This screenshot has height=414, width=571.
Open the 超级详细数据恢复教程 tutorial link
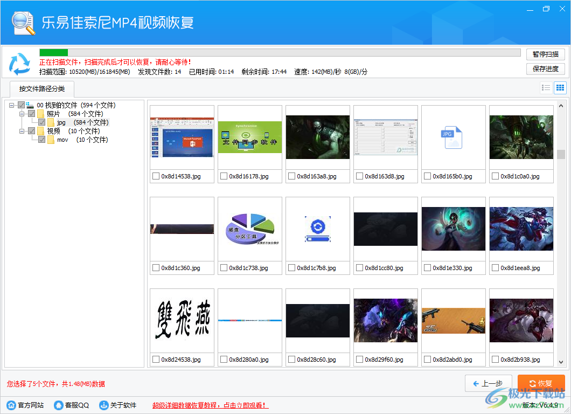pyautogui.click(x=210, y=405)
